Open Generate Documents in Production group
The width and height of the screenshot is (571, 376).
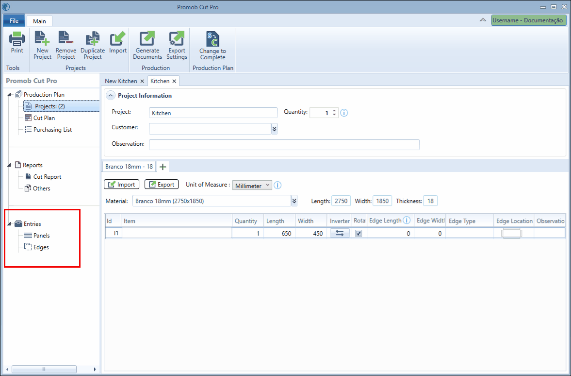point(147,45)
